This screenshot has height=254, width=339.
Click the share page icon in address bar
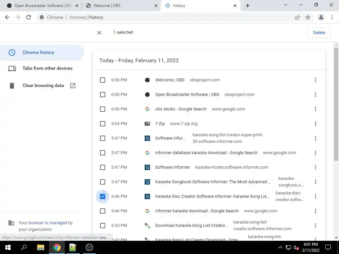(x=297, y=17)
